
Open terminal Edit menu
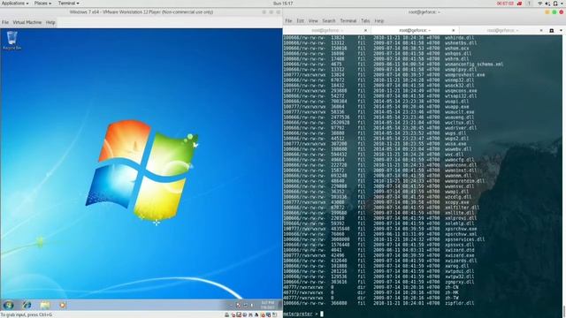tap(301, 21)
